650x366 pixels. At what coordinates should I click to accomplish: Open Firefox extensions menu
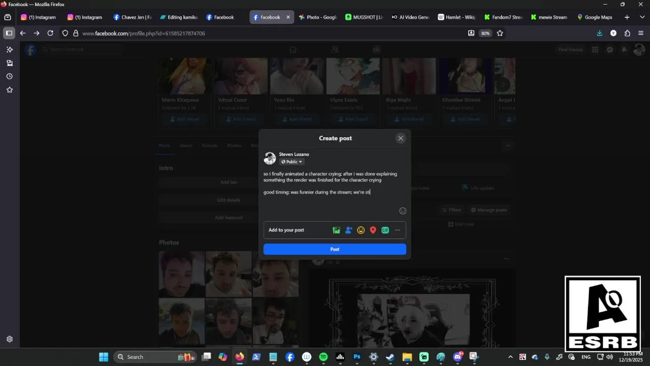pyautogui.click(x=627, y=33)
